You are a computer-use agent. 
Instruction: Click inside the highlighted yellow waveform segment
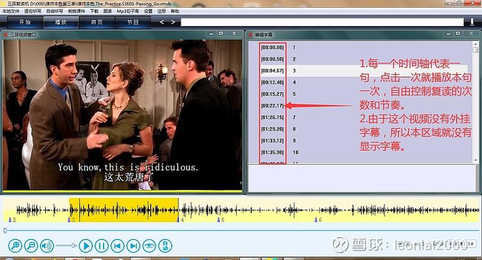pyautogui.click(x=124, y=210)
